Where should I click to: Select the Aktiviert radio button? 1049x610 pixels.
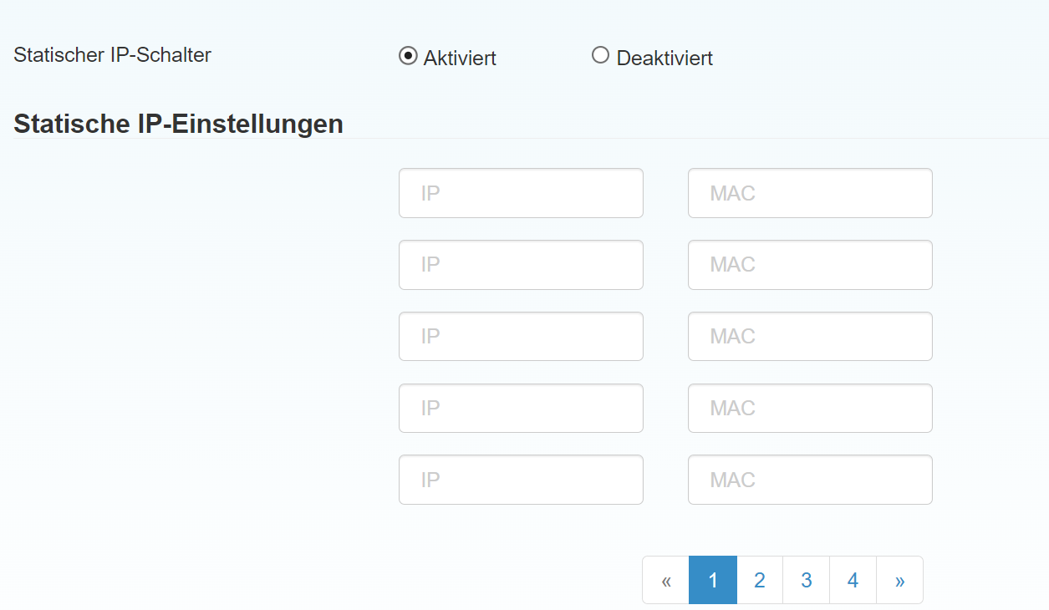[408, 56]
